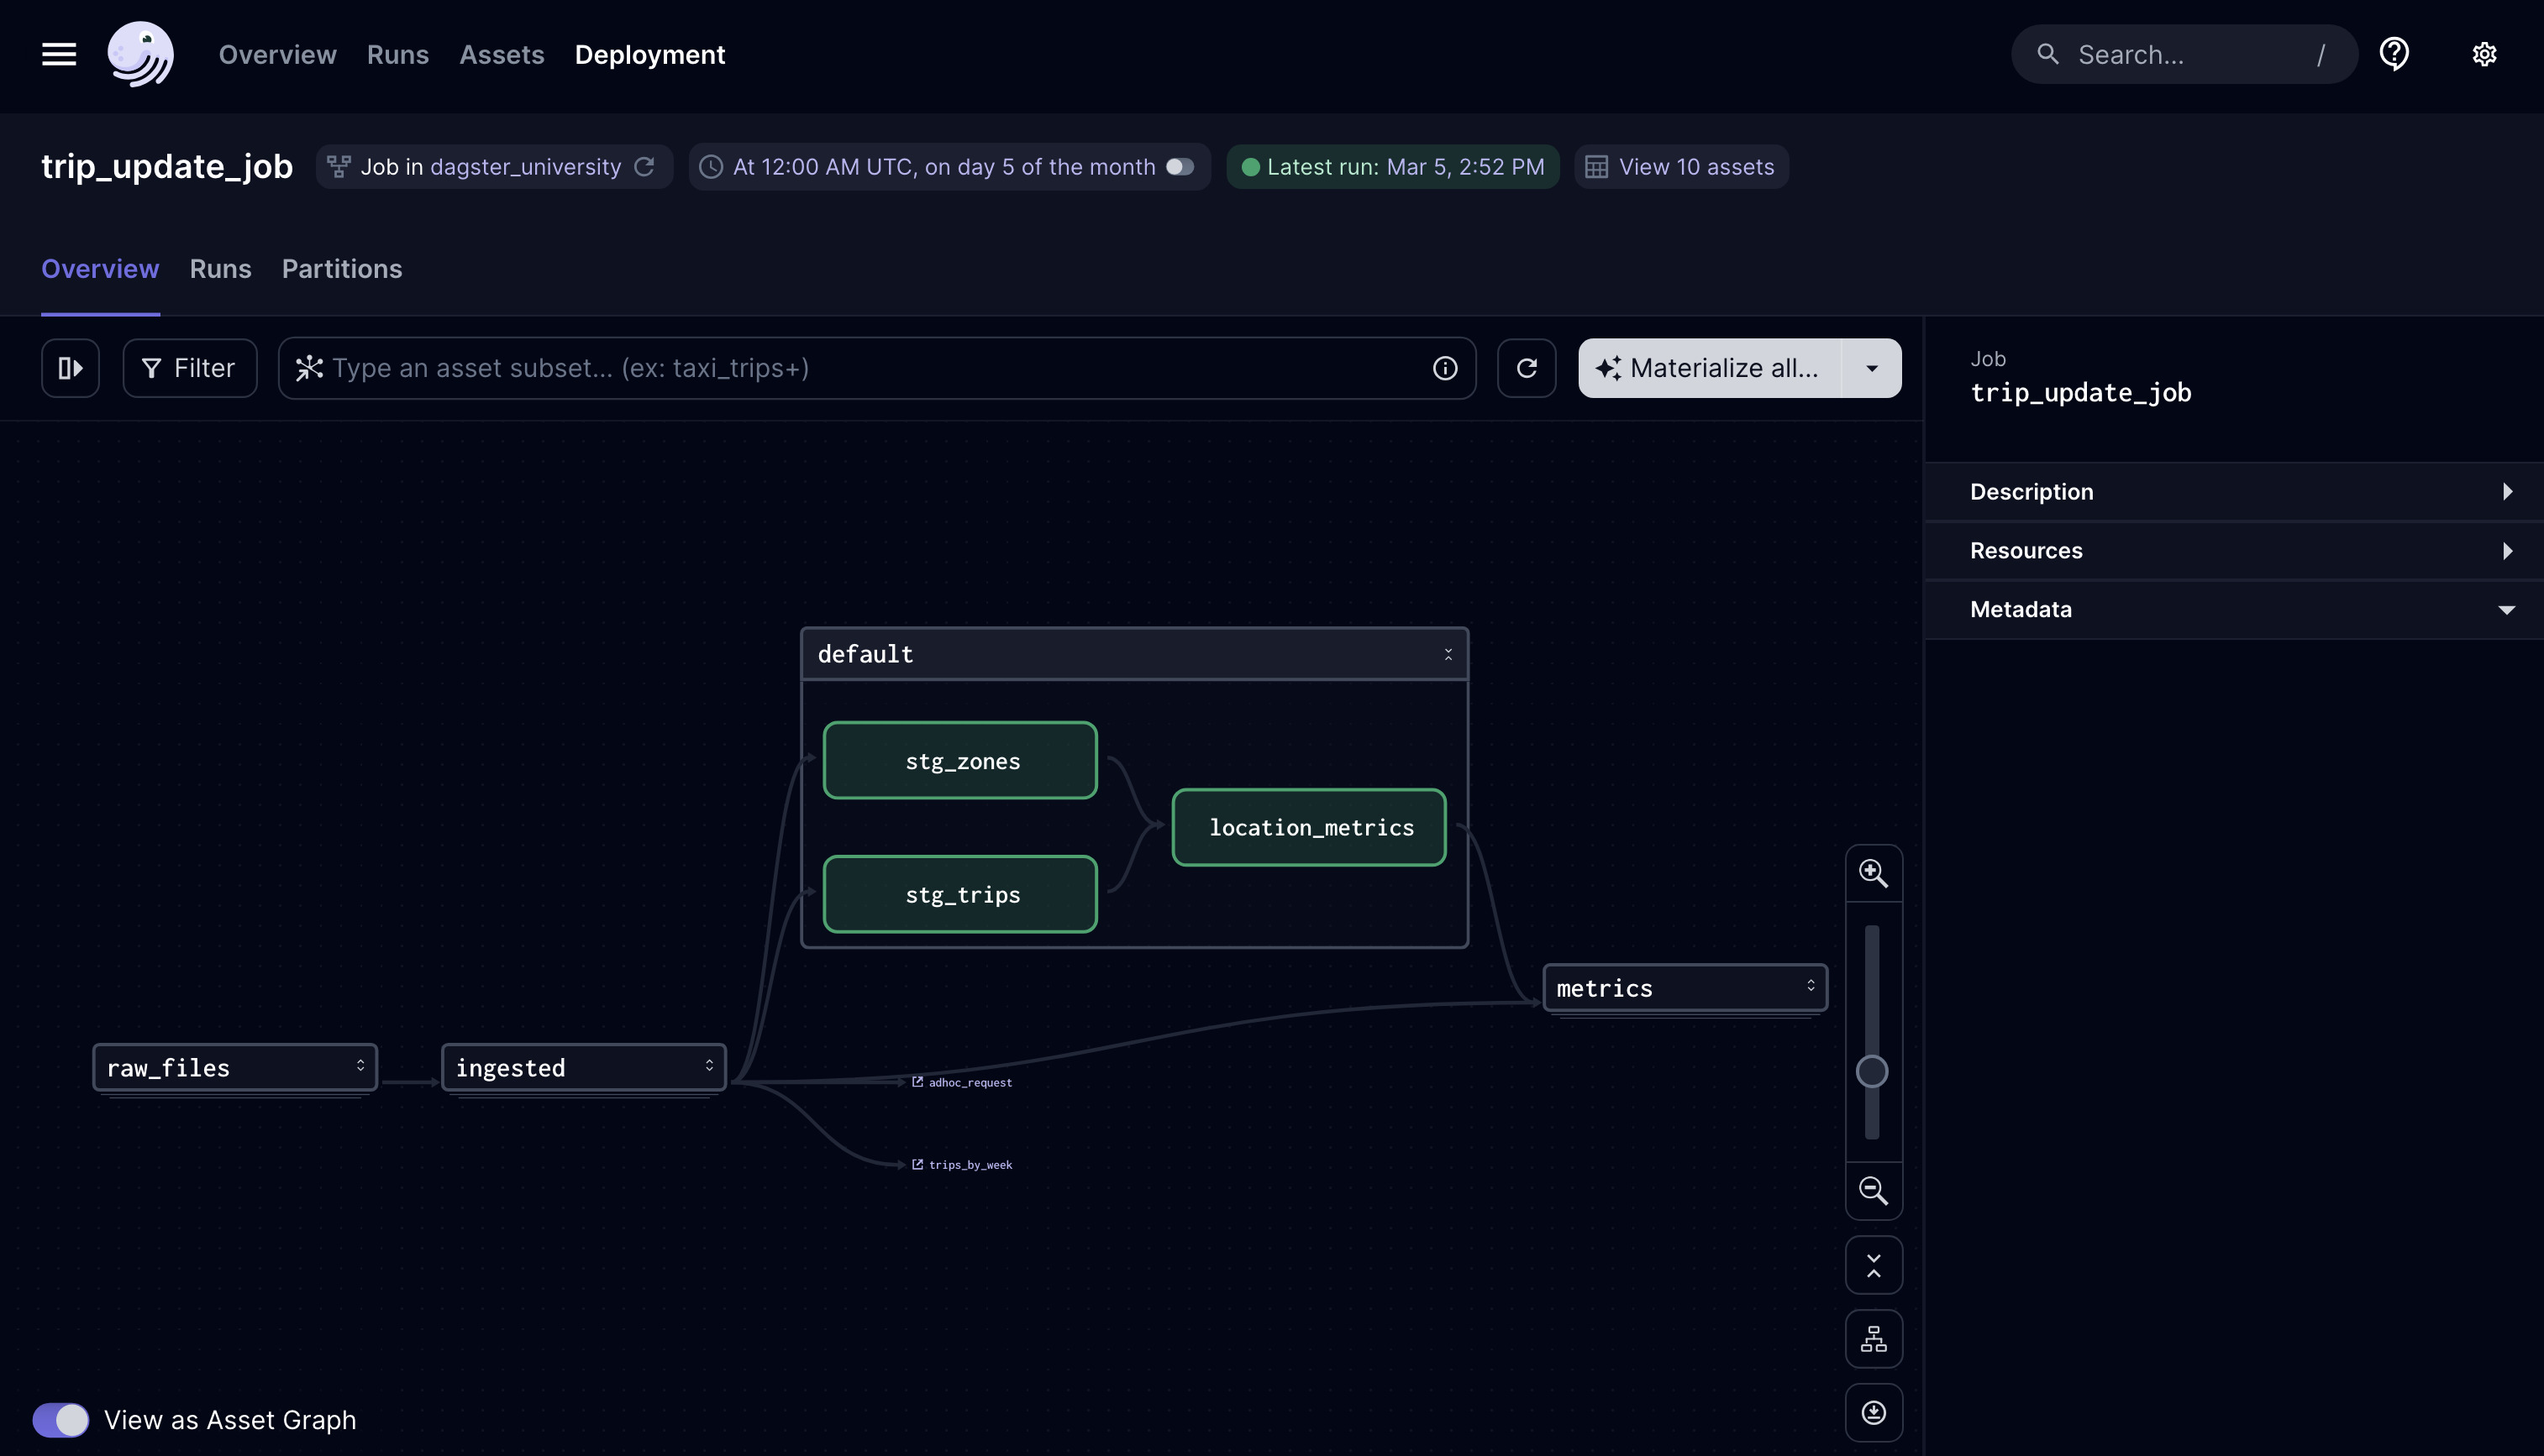Expand the Resources section
2544x1456 pixels.
2233,551
